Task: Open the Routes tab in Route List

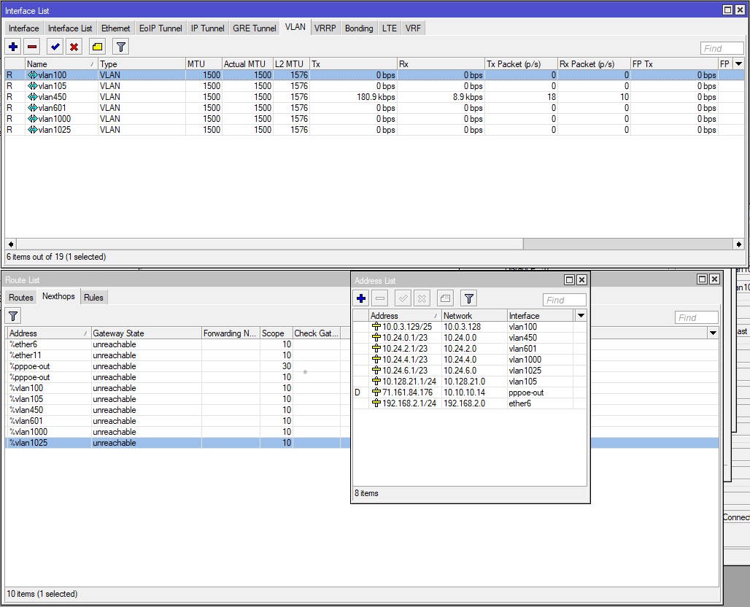Action: coord(21,298)
